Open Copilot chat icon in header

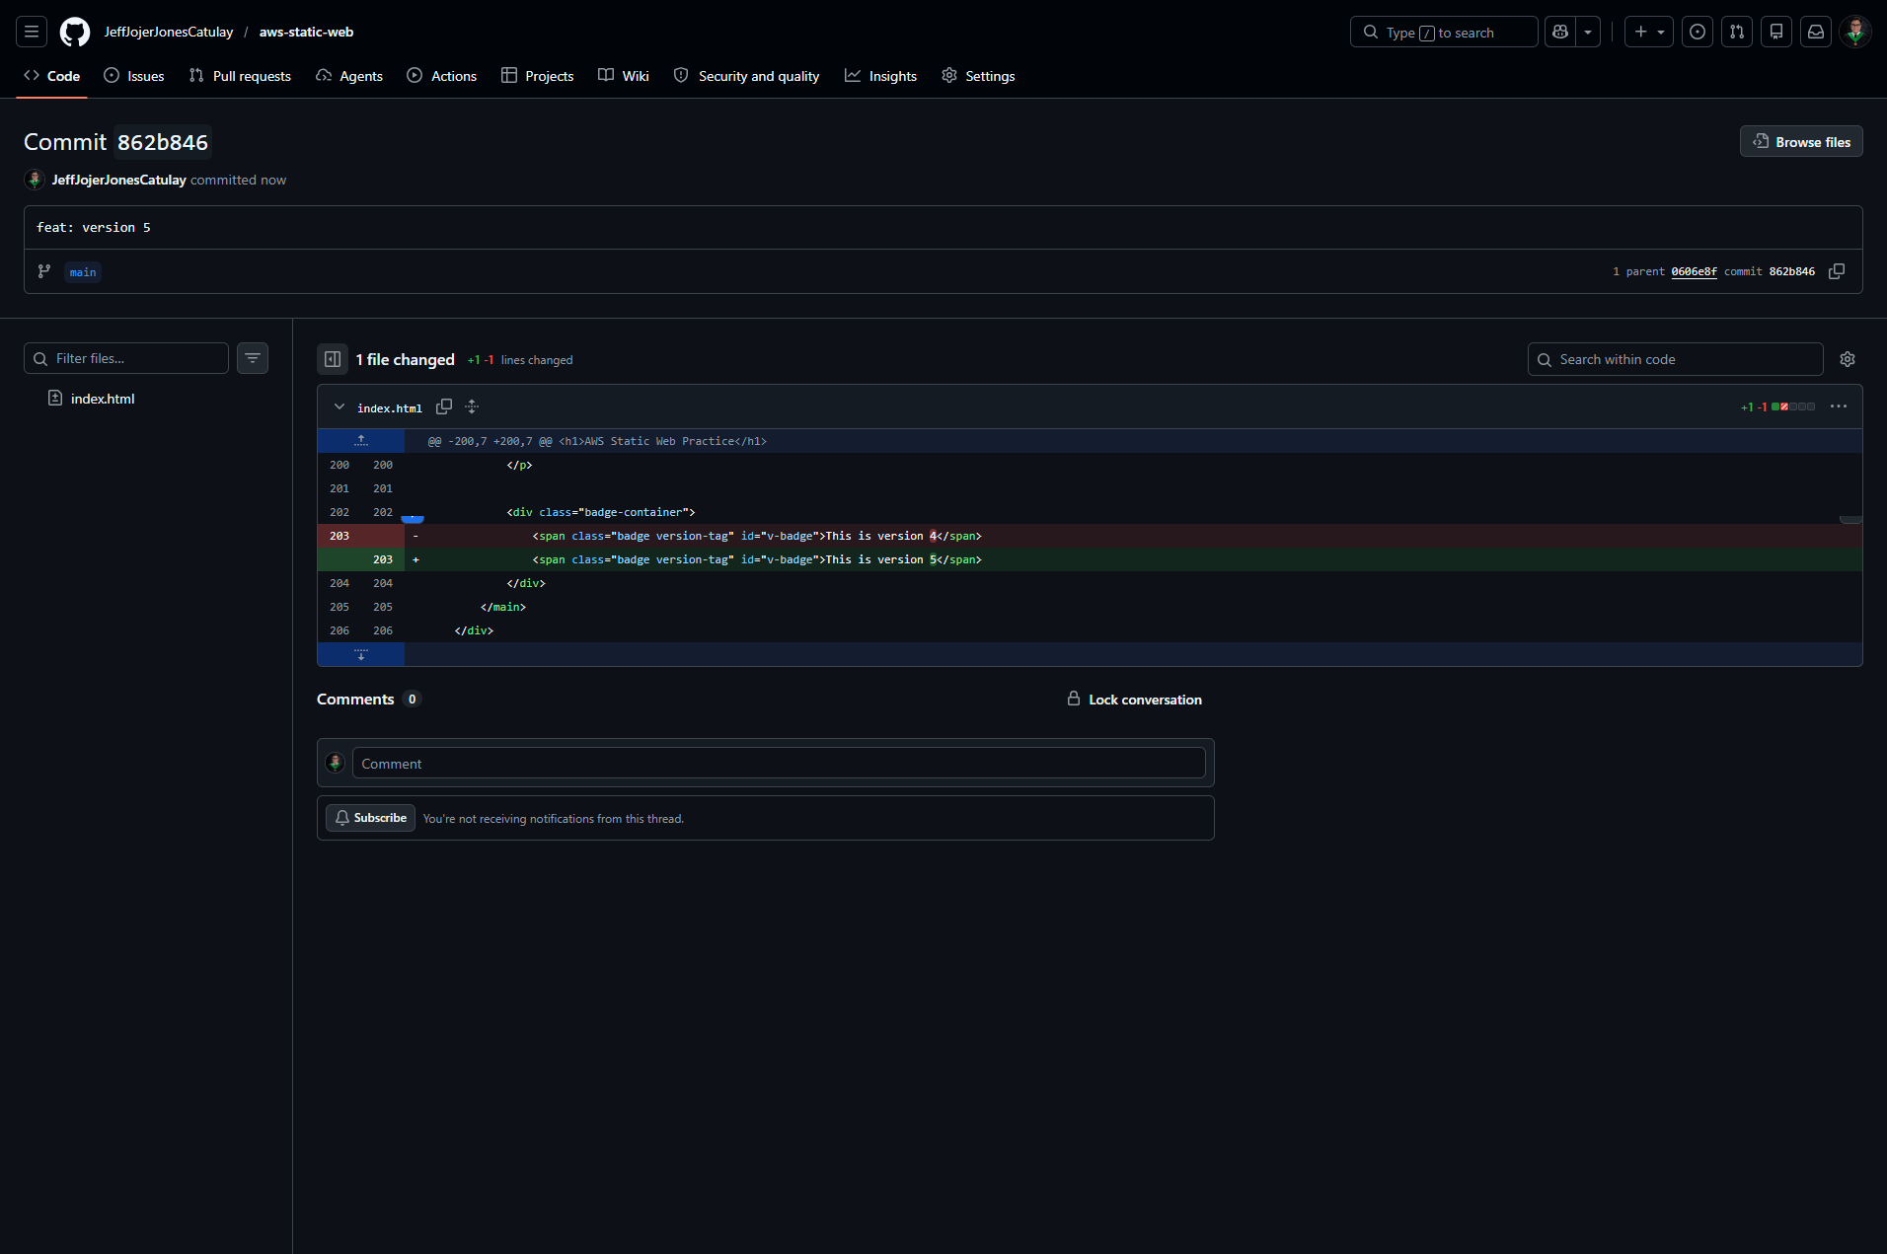[x=1560, y=32]
